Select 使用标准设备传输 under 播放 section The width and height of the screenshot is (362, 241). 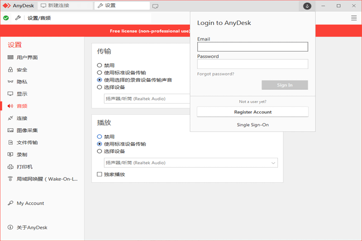100,144
